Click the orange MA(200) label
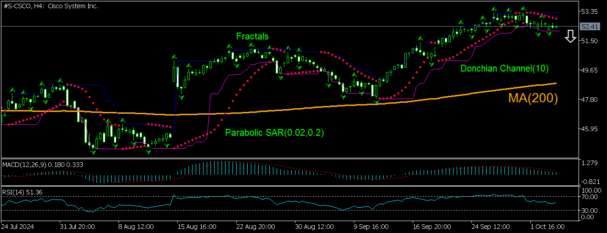Viewport: 607px width, 233px height. (533, 98)
